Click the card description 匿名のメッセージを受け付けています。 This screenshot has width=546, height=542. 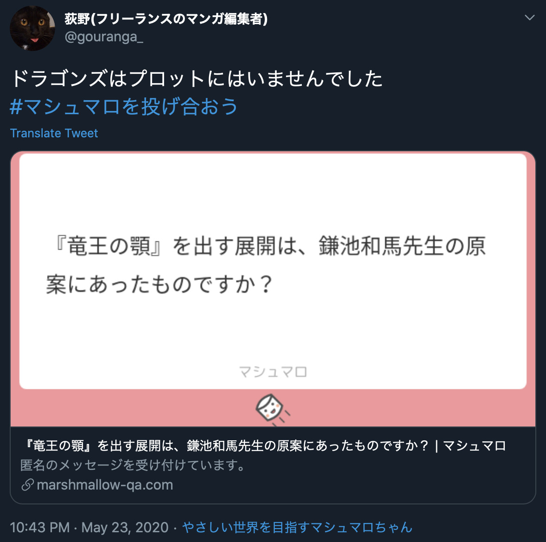[133, 465]
